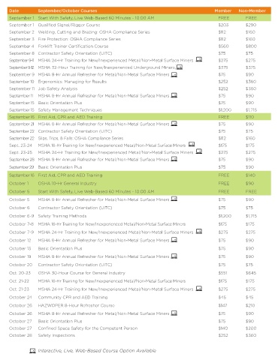This screenshot has height=360, width=278.
Task: Click the Interactive, Live, Web-Based Course Option footnote
Action: 97,351
